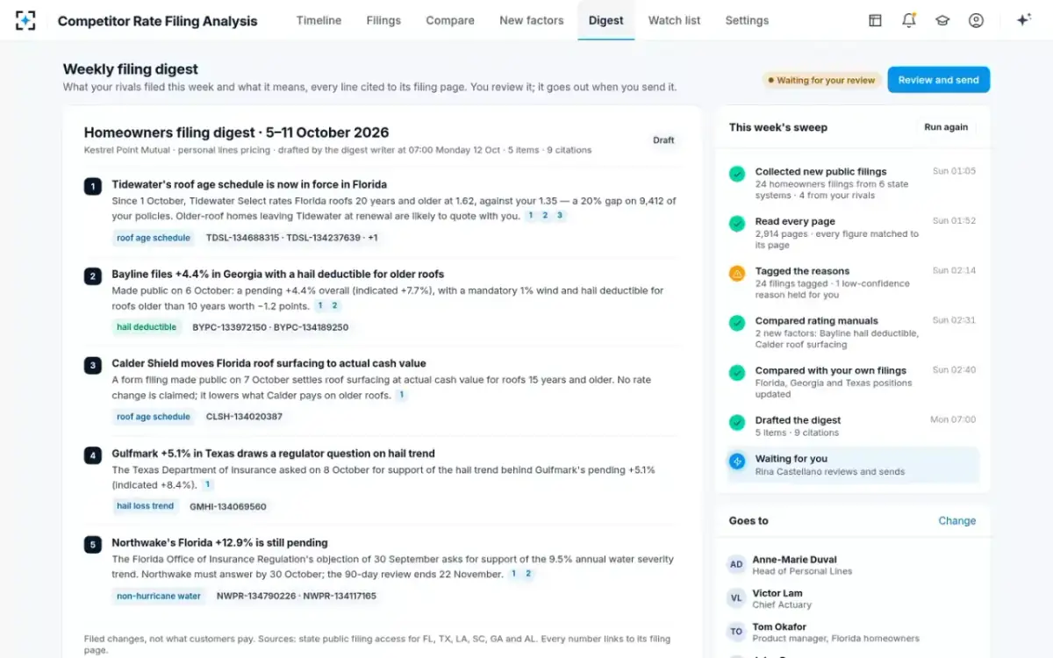This screenshot has height=658, width=1053.
Task: Click the Waiting for your review badge
Action: [821, 80]
